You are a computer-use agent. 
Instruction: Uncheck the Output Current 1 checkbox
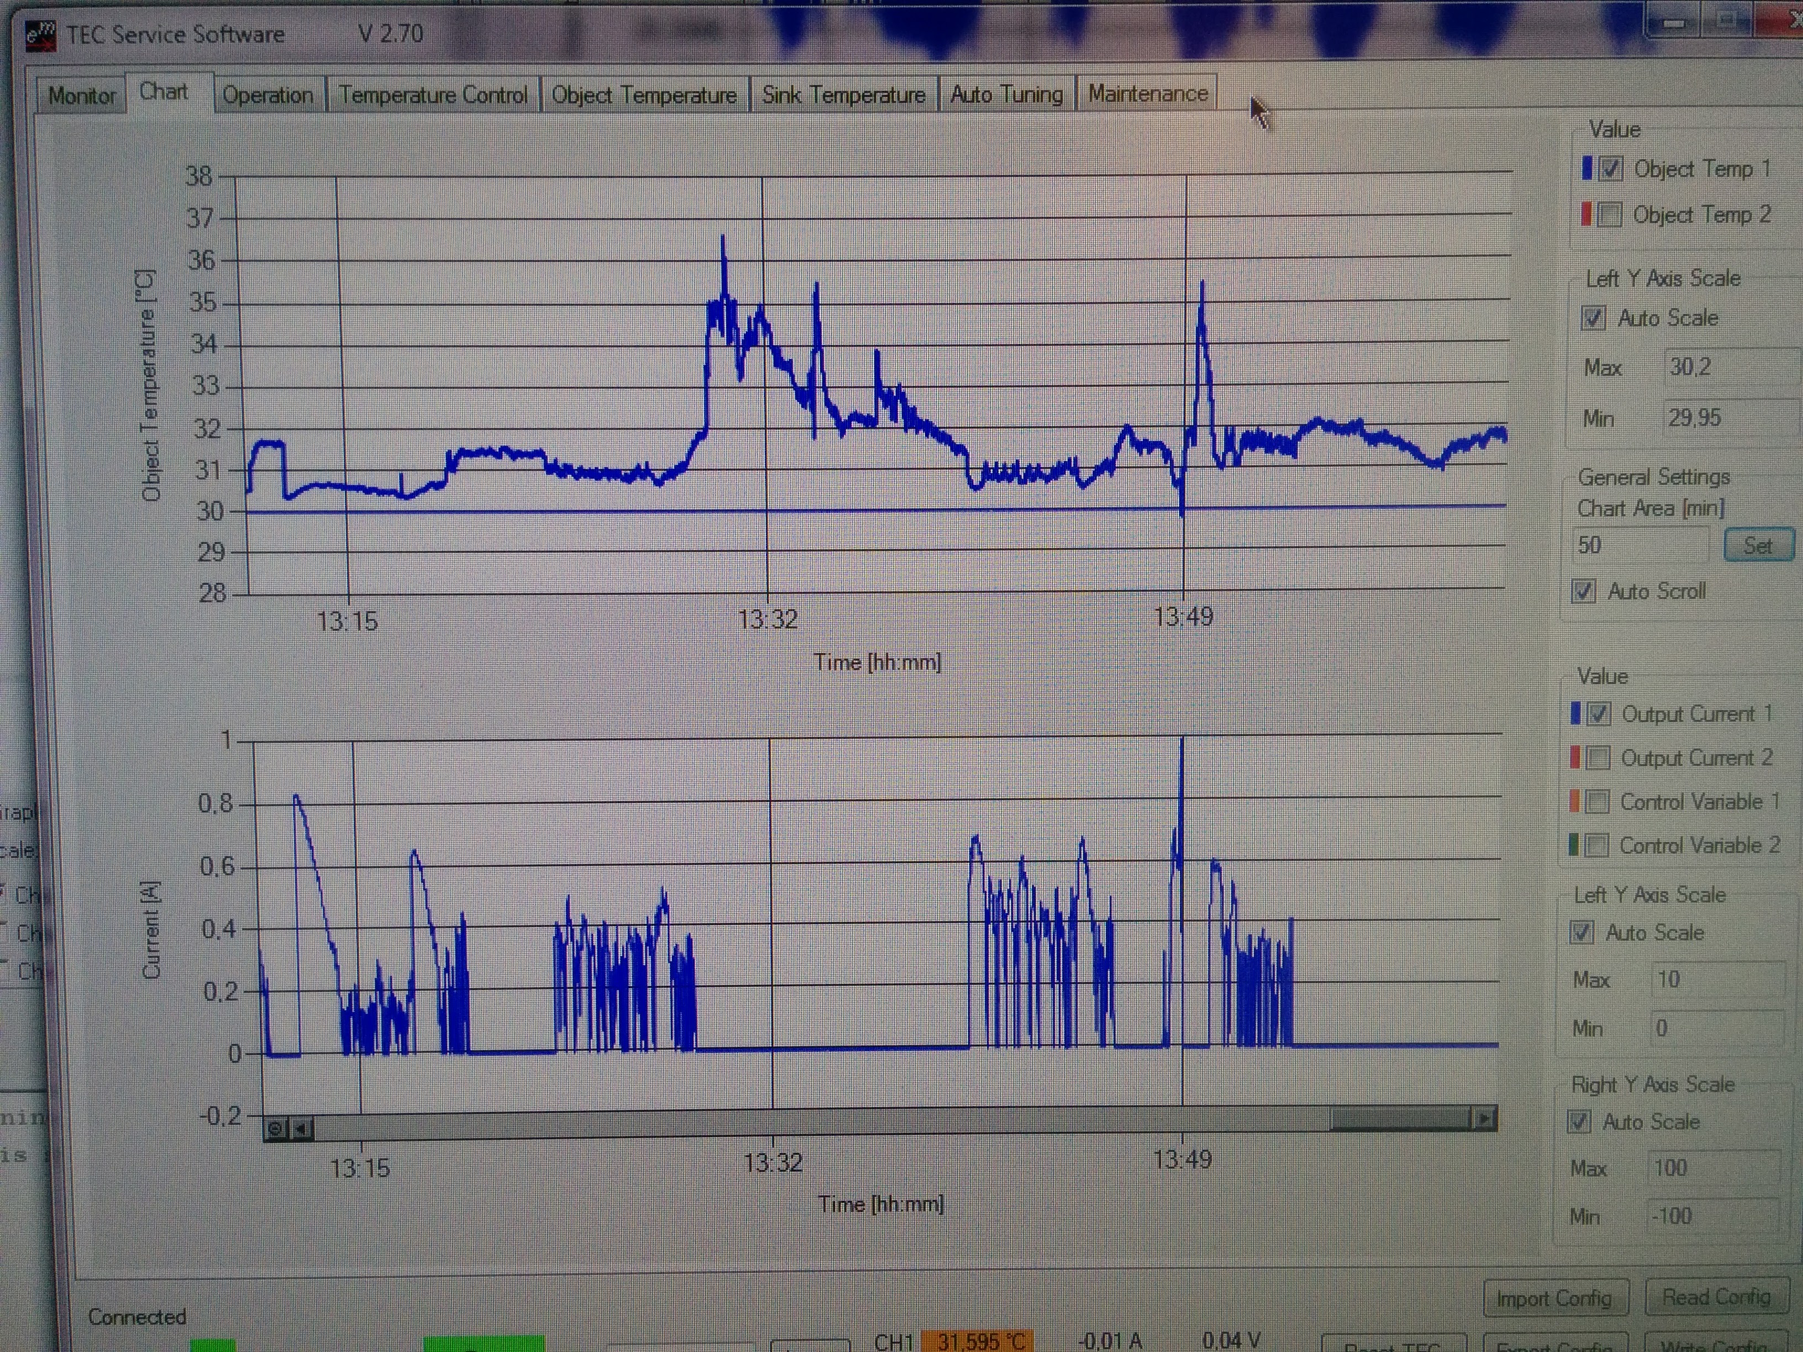coord(1599,714)
